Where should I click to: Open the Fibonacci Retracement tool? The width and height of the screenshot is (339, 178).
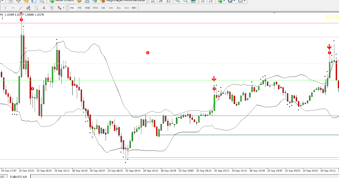point(36,8)
